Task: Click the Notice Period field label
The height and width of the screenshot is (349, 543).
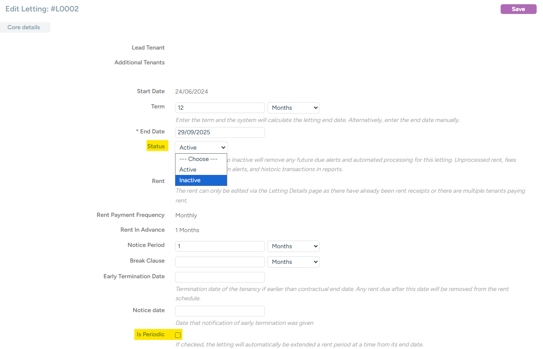Action: (146, 245)
